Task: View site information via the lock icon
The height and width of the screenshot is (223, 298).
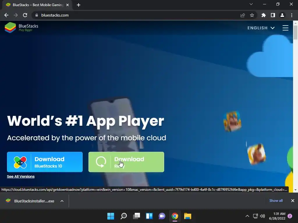Action: click(36, 15)
